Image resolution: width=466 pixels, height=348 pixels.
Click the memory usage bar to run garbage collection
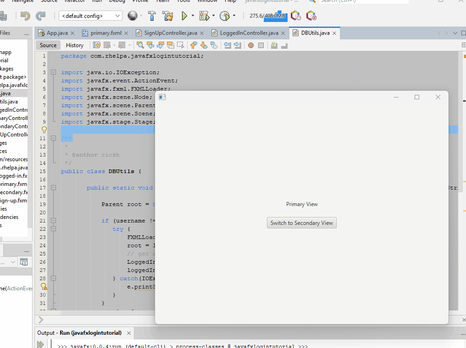[268, 16]
